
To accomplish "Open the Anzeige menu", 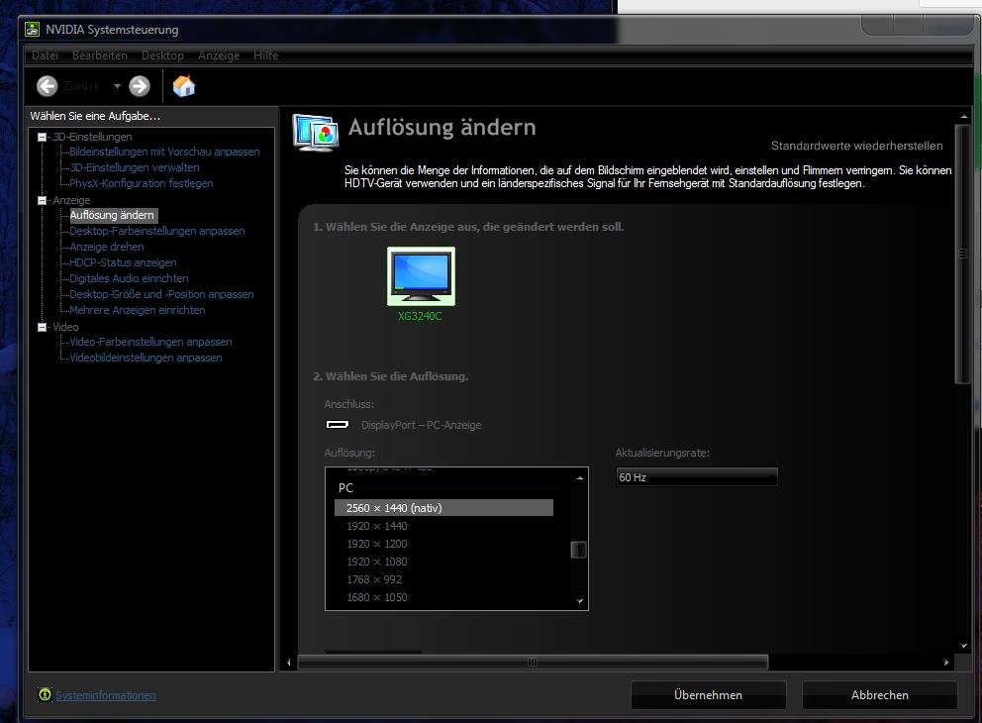I will (219, 55).
